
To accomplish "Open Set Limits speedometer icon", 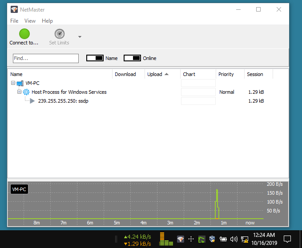I will (x=59, y=34).
